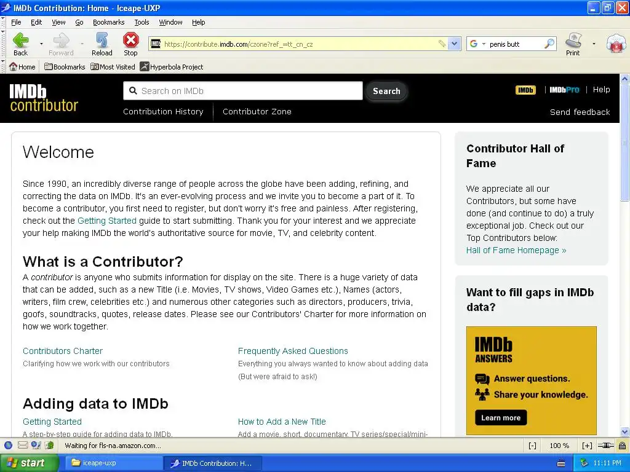Click Learn more button on IMDb Answers
Screen dimensions: 630x472
501,418
